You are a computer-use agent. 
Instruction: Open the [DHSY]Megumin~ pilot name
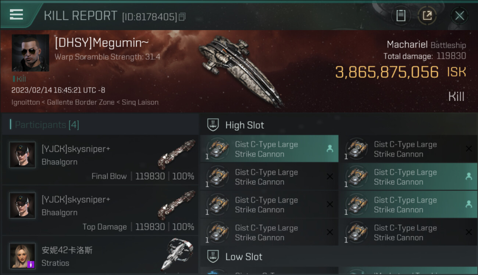(101, 43)
